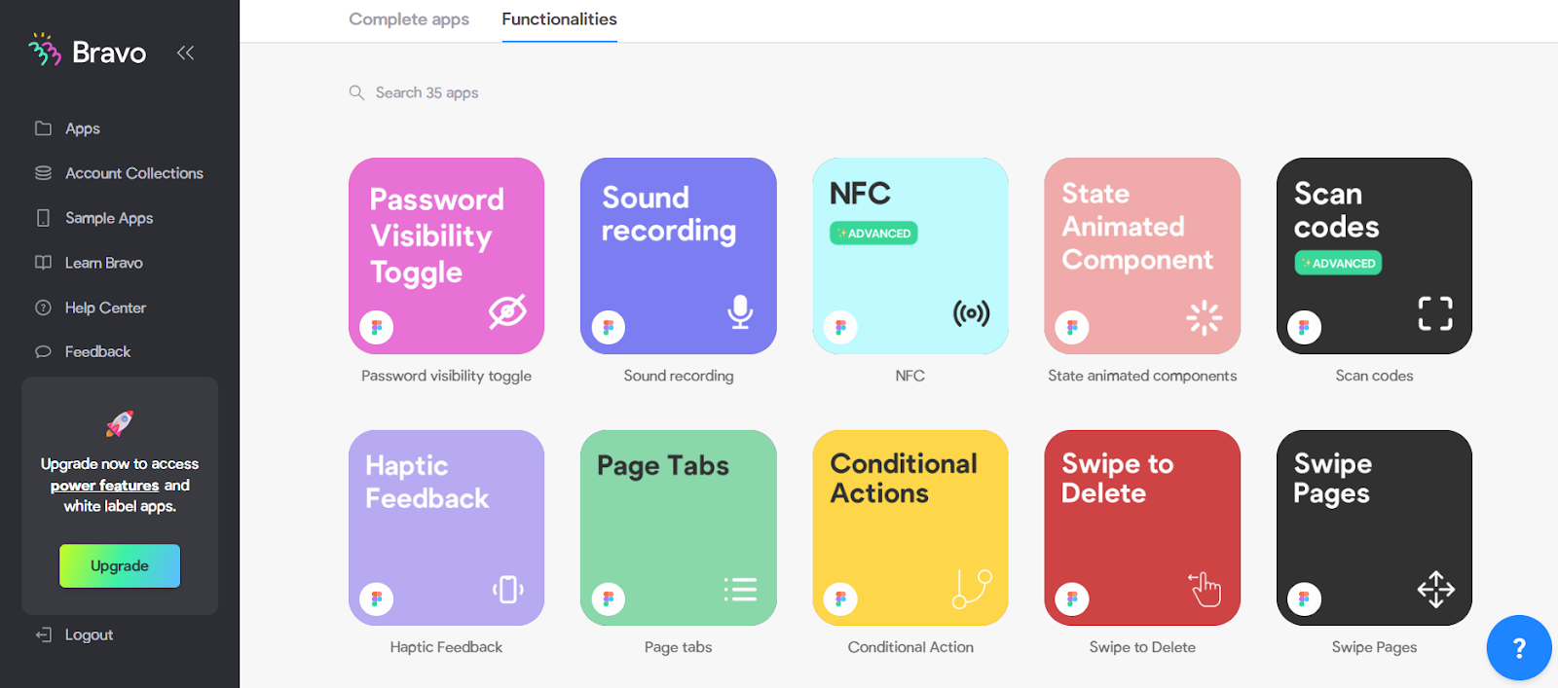Follow the power features link
The width and height of the screenshot is (1558, 688).
[104, 486]
